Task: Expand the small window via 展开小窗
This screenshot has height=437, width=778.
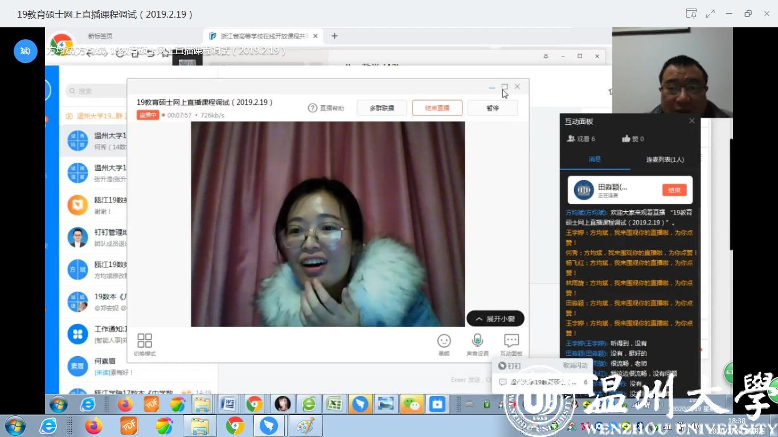Action: (x=495, y=319)
